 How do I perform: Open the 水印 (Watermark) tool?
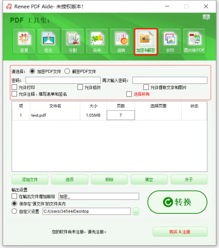(x=170, y=41)
